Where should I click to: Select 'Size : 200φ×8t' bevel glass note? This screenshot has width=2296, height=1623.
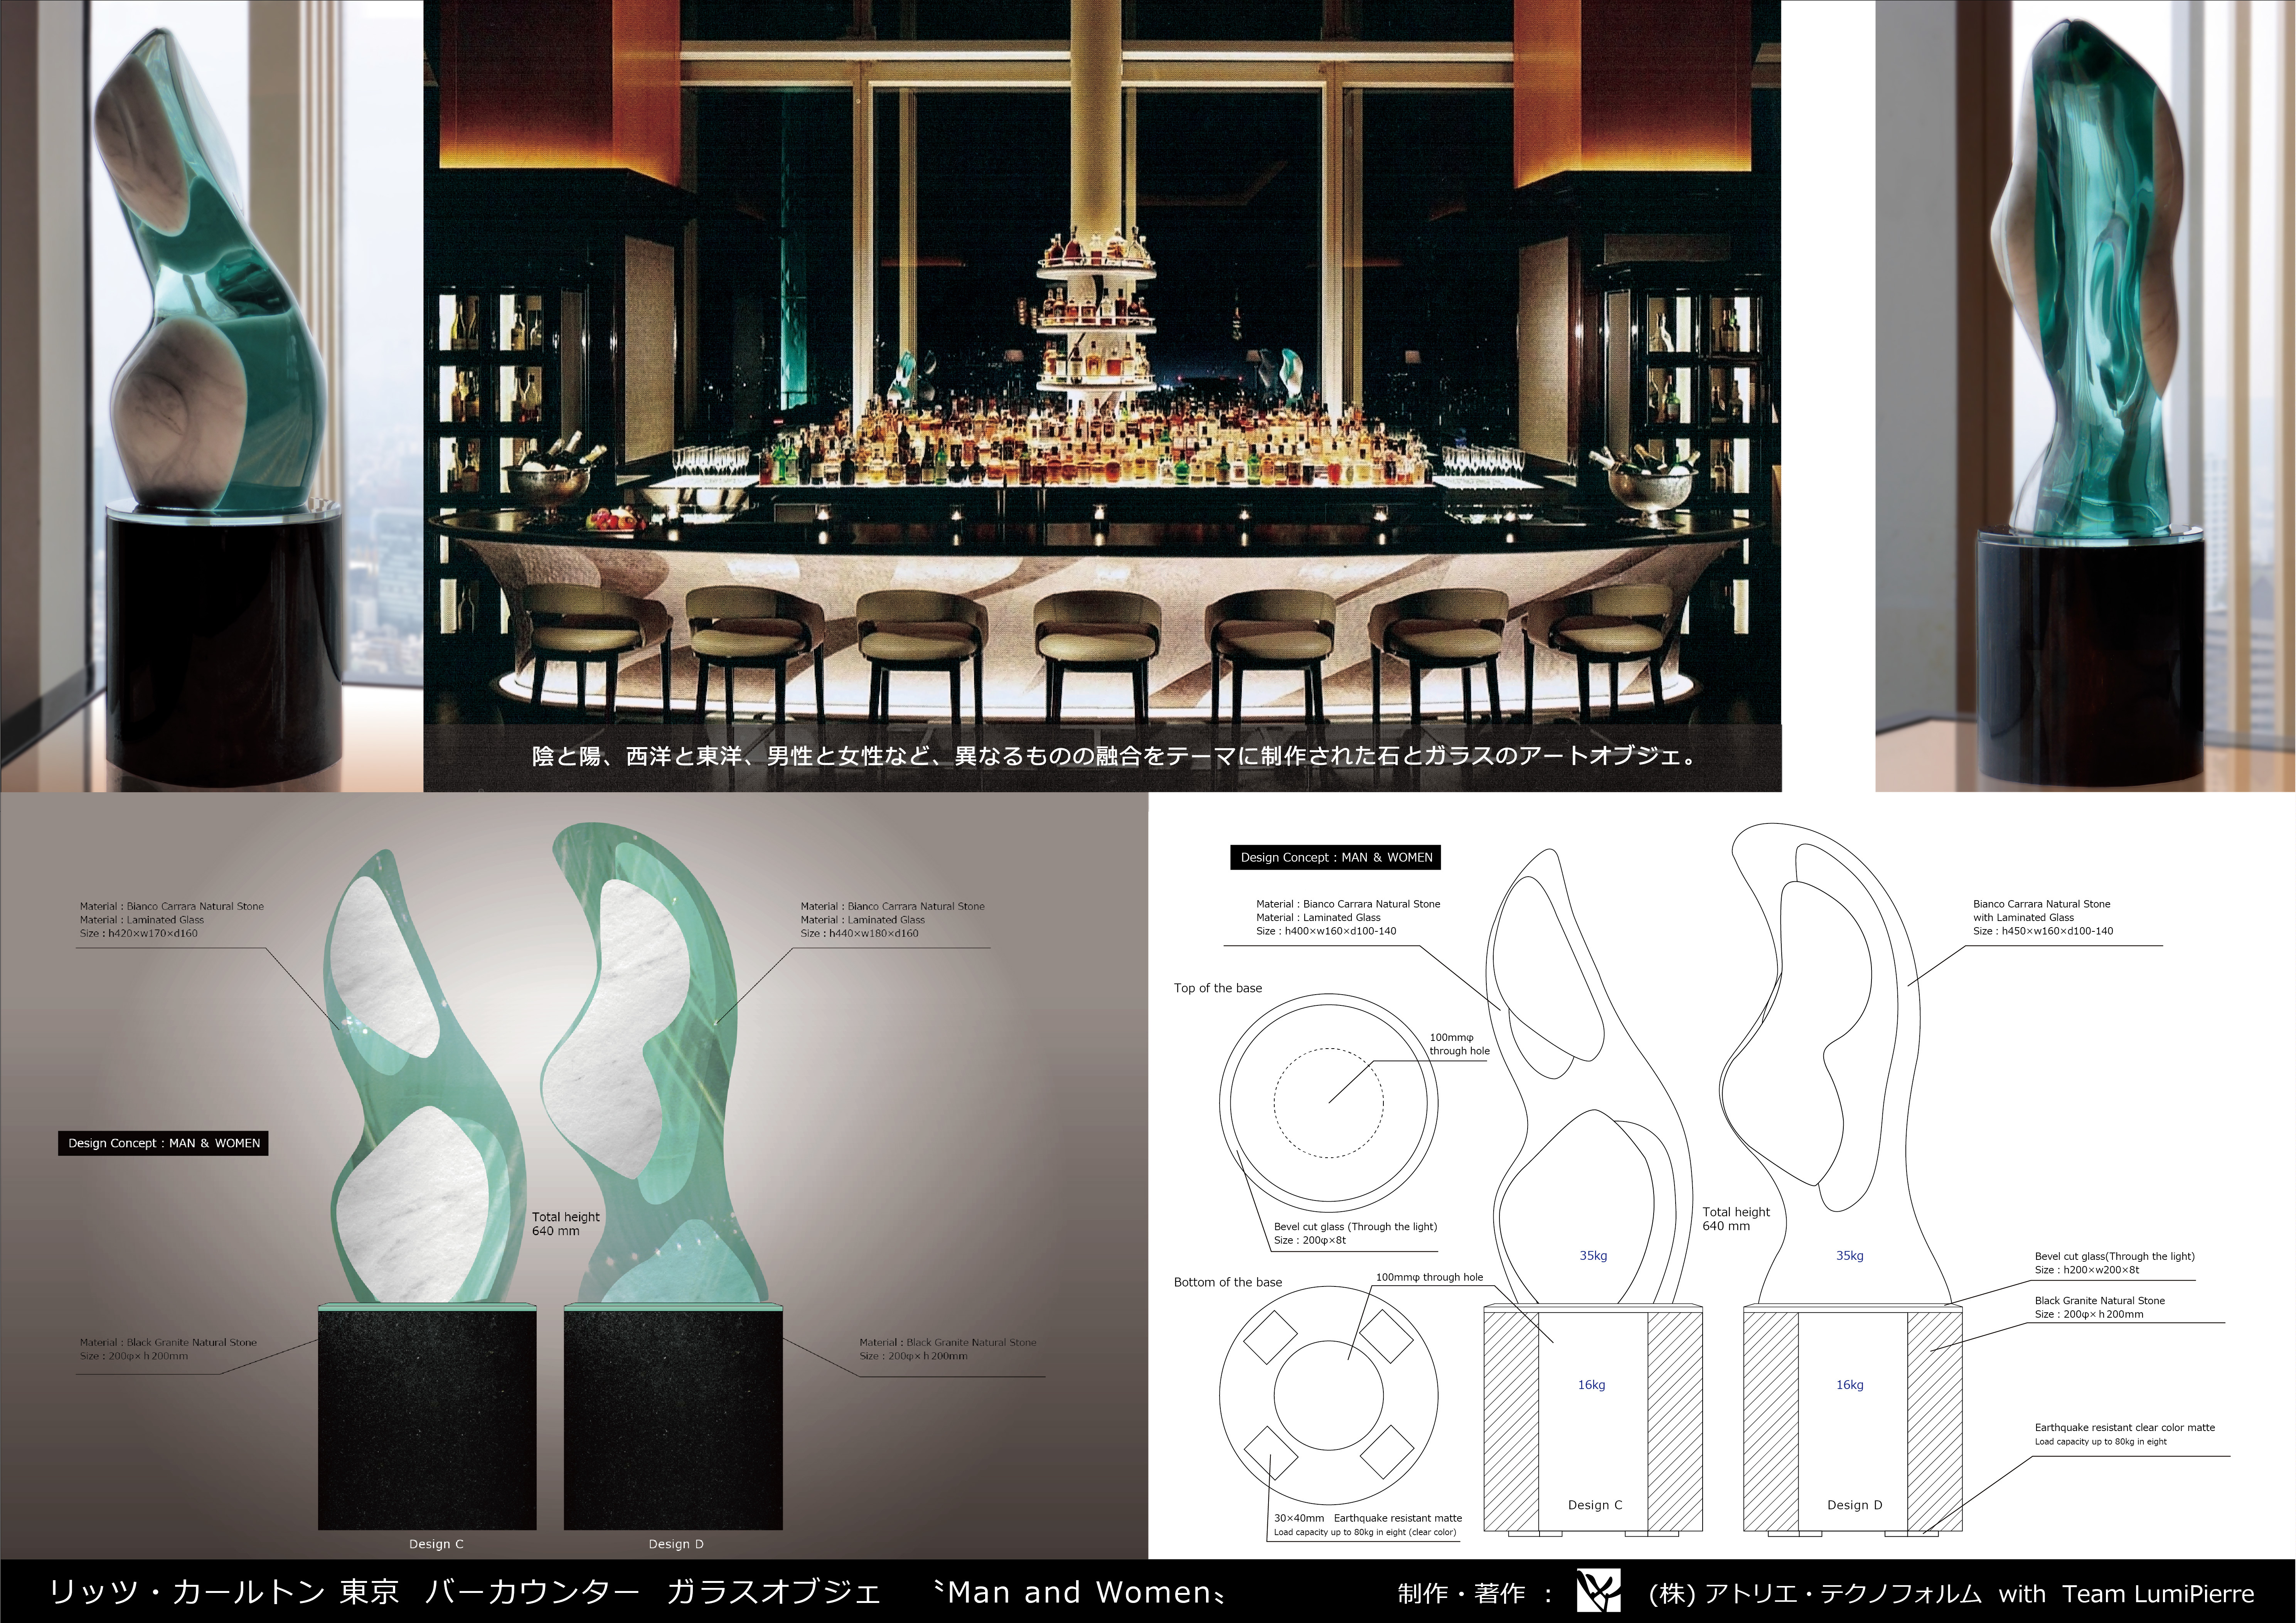coord(1310,1240)
